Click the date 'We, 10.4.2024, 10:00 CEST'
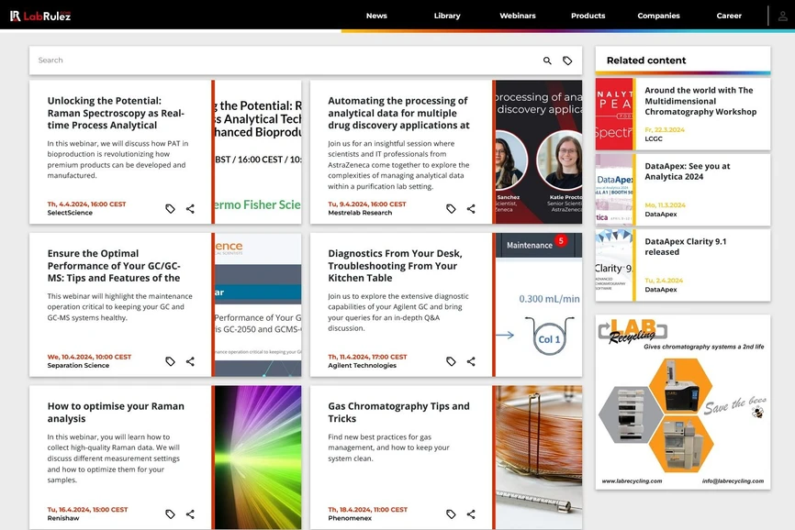This screenshot has width=795, height=530. click(89, 357)
